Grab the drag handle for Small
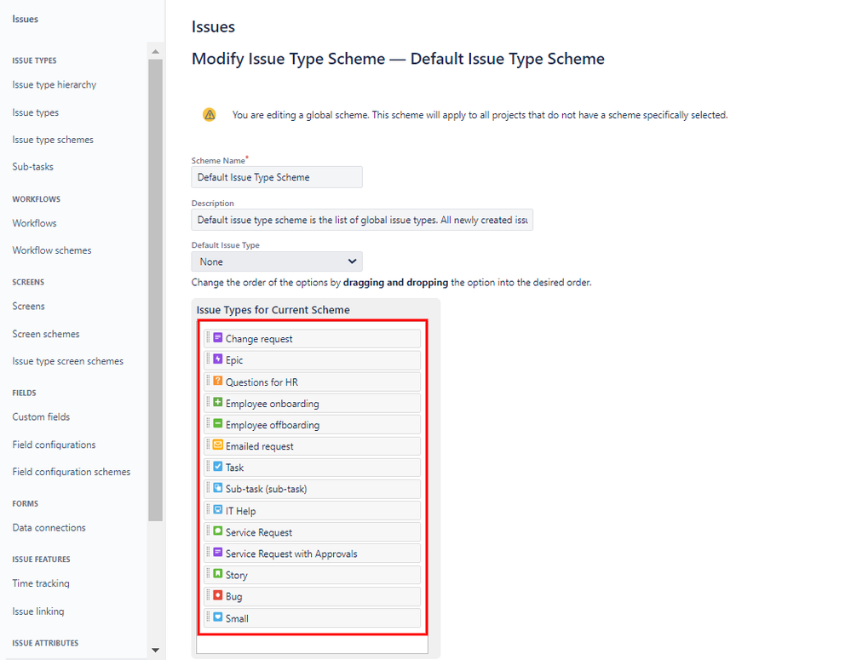The height and width of the screenshot is (660, 851). coord(208,617)
